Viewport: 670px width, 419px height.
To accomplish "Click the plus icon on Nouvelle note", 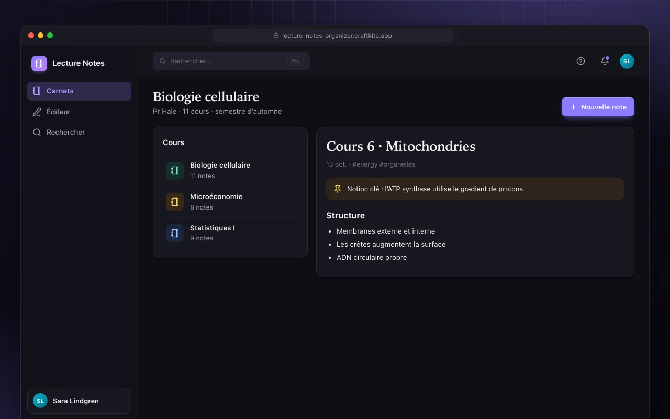I will click(573, 107).
